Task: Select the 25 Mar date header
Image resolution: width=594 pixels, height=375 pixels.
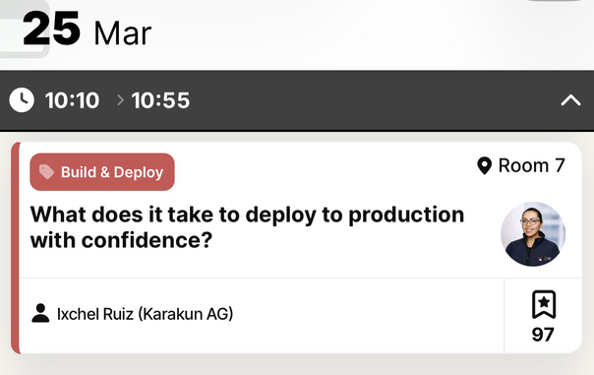Action: 87,31
